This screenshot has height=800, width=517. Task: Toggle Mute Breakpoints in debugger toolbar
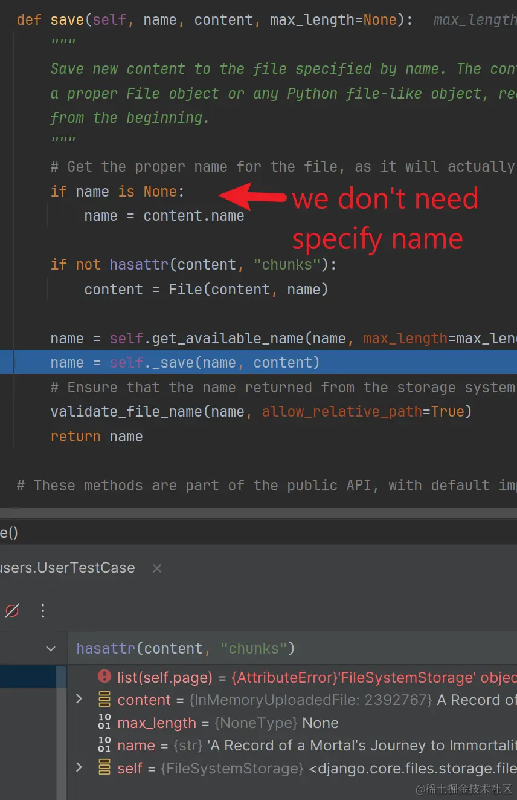point(11,611)
